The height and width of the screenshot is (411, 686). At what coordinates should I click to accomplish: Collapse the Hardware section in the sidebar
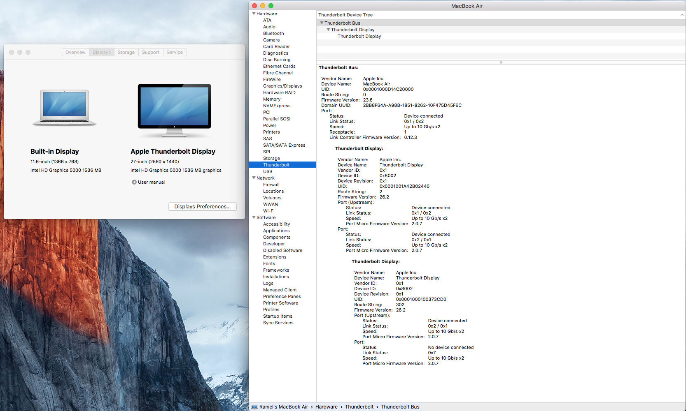[254, 14]
